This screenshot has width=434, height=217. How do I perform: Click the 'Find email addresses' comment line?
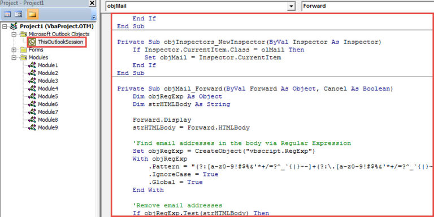pyautogui.click(x=242, y=143)
